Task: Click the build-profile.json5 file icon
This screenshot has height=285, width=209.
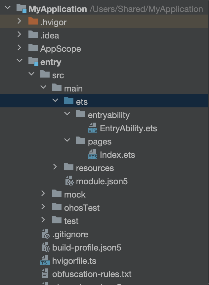Action: point(45,248)
